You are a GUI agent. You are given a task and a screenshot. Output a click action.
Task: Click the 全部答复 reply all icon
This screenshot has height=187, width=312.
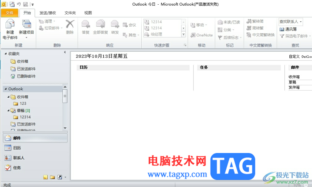100,24
